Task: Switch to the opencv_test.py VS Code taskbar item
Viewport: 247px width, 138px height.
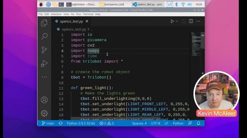Action: coord(147,5)
